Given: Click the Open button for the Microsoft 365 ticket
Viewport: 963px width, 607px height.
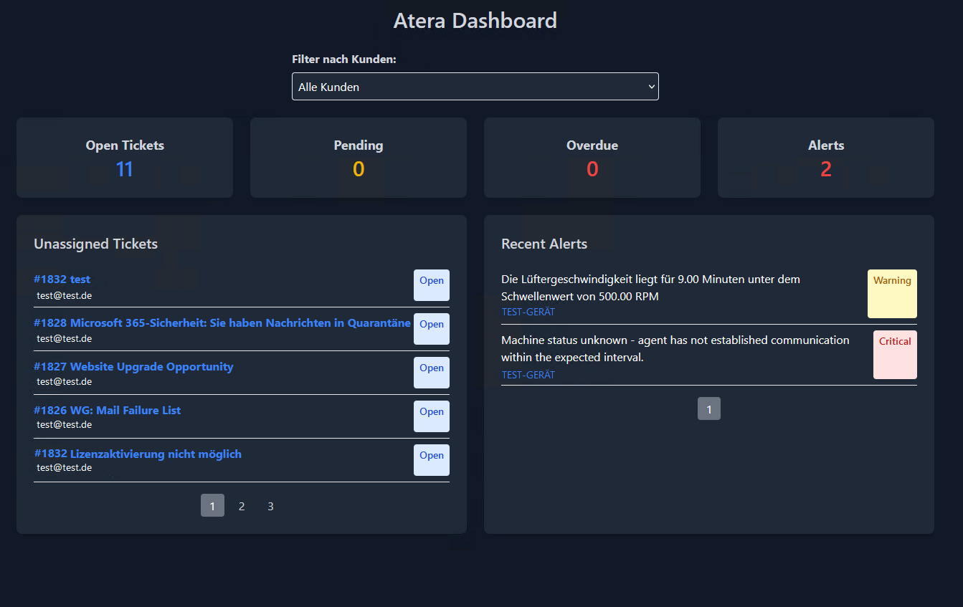Looking at the screenshot, I should pyautogui.click(x=431, y=328).
